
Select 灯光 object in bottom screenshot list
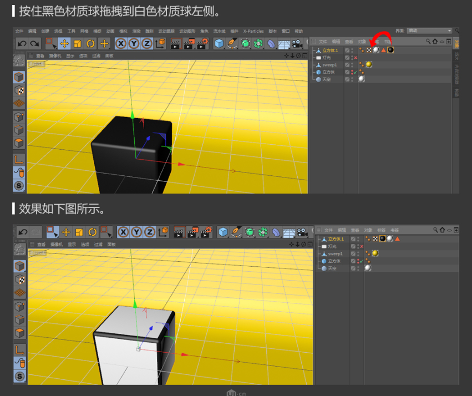pos(332,246)
